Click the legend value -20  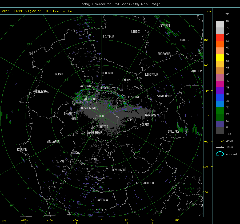pyautogui.click(x=229, y=134)
